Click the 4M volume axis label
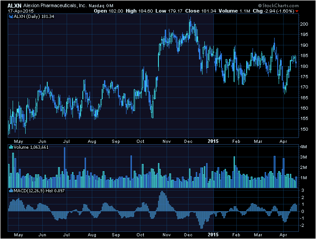 pyautogui.click(x=303, y=147)
